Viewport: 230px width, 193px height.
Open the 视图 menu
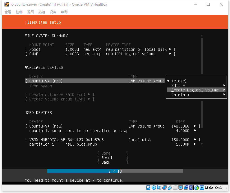(30, 12)
